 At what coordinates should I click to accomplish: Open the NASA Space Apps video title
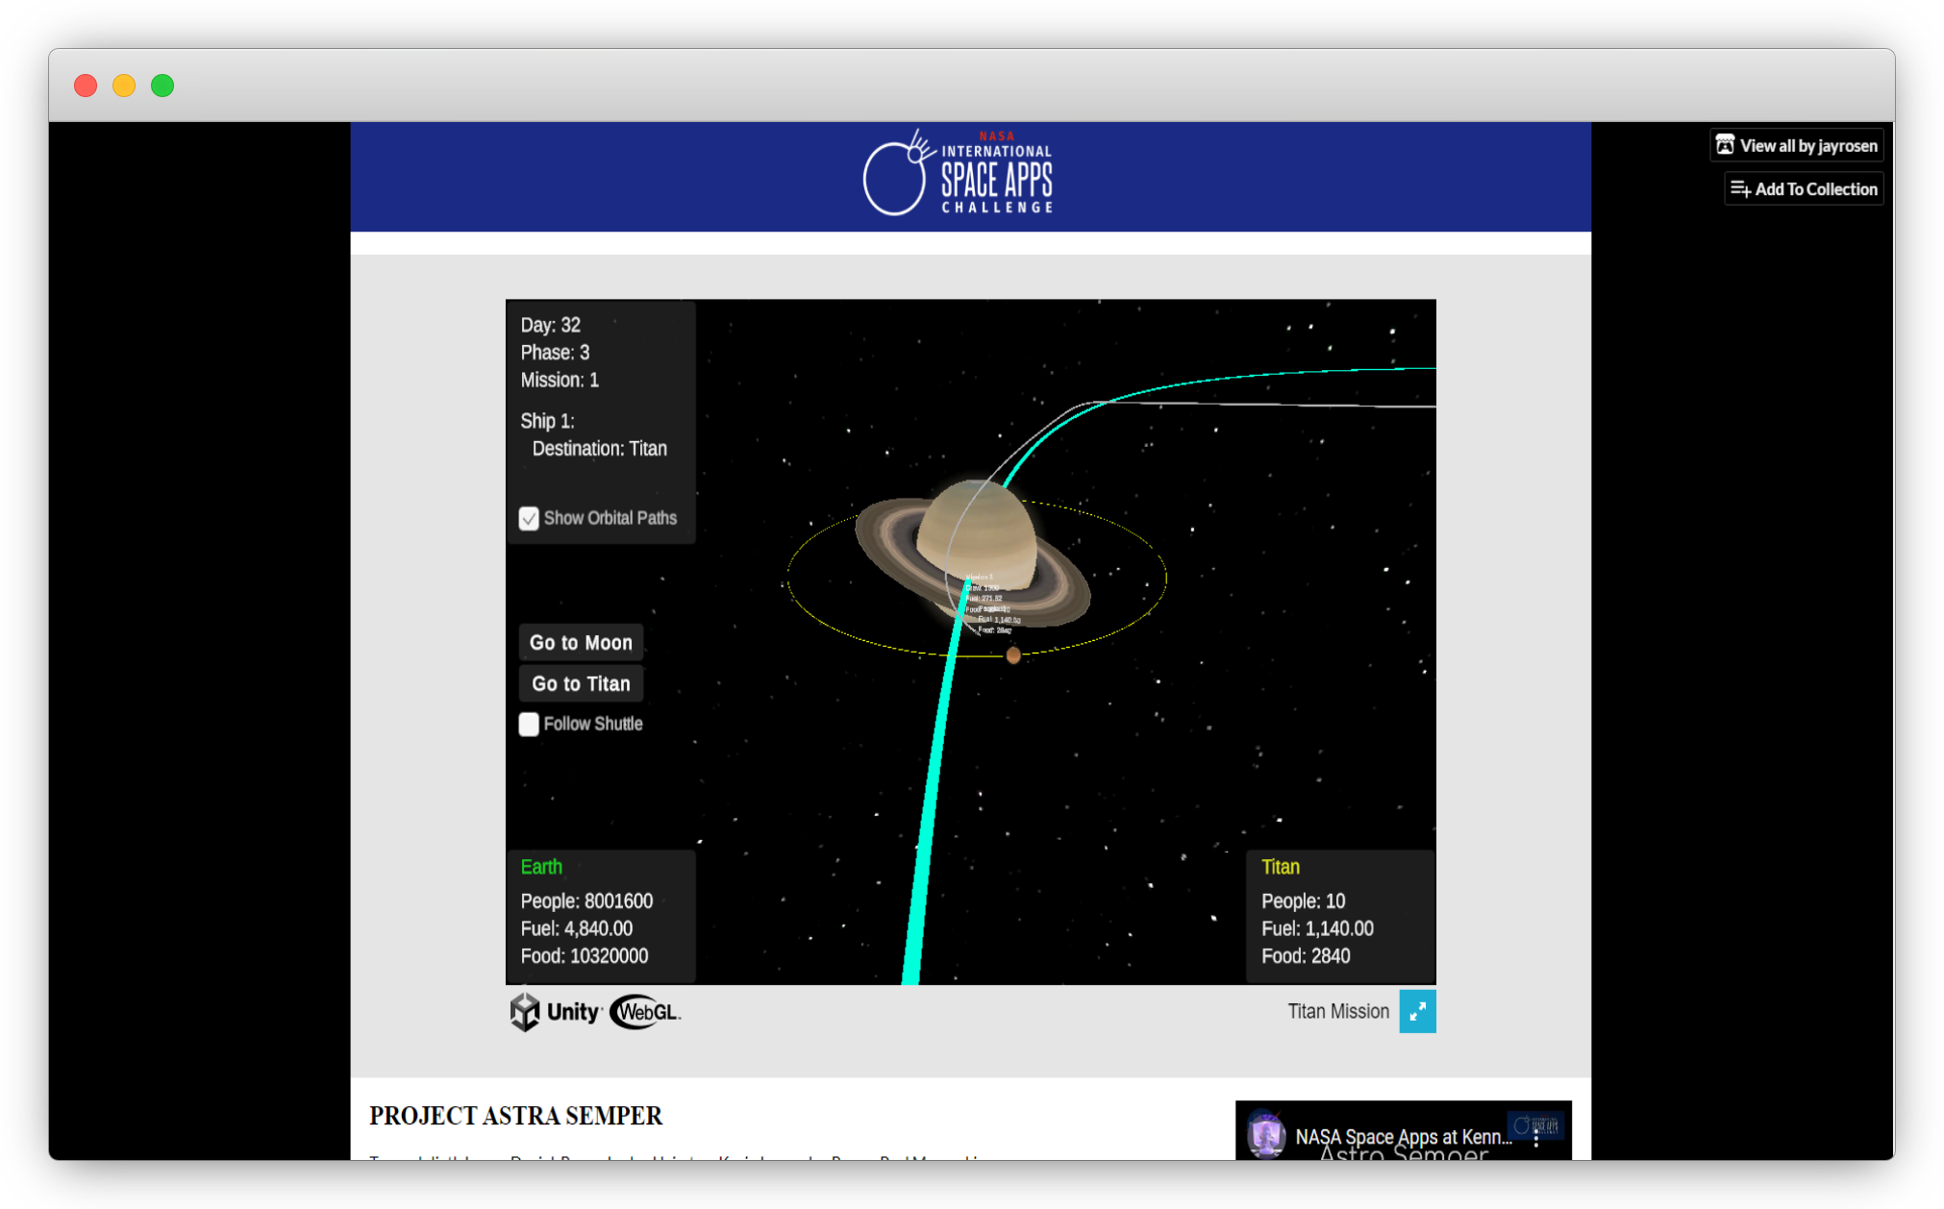click(x=1403, y=1136)
